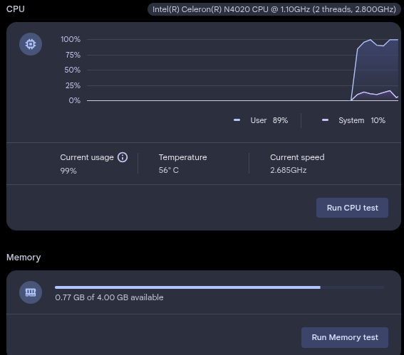The width and height of the screenshot is (404, 355).
Task: Select the Intel Celeron CPU model chip
Action: coord(274,9)
